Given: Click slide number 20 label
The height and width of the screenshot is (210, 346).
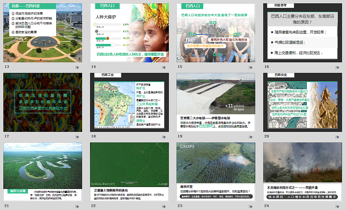Looking at the screenshot, I should coord(267,136).
